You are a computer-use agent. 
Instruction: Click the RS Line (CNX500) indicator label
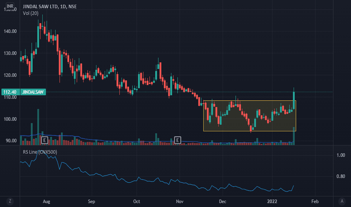(40, 152)
